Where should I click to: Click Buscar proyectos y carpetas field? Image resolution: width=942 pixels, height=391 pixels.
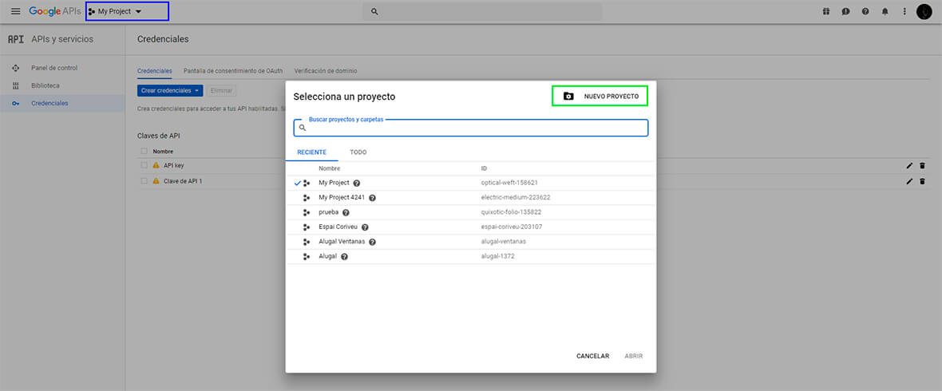tap(470, 128)
